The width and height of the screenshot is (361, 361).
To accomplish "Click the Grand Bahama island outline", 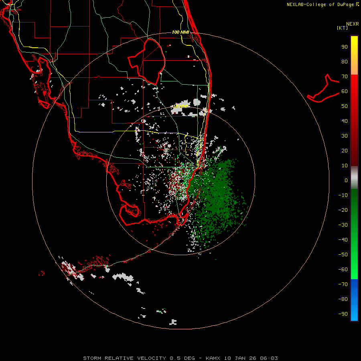I will [323, 88].
